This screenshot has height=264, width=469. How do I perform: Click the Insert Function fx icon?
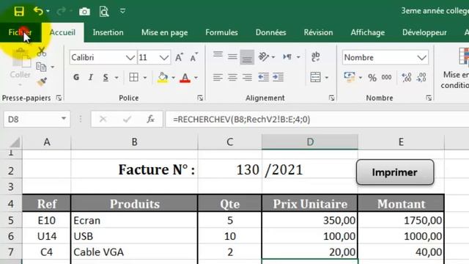coord(150,119)
